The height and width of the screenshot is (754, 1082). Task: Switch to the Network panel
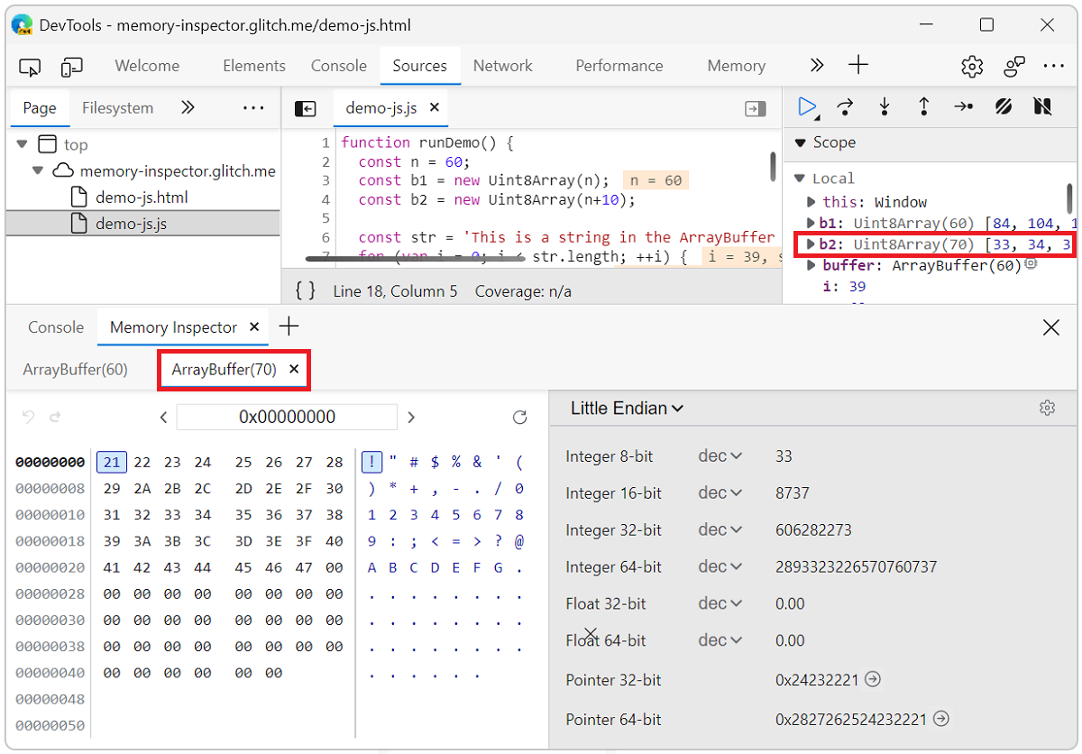click(x=502, y=65)
